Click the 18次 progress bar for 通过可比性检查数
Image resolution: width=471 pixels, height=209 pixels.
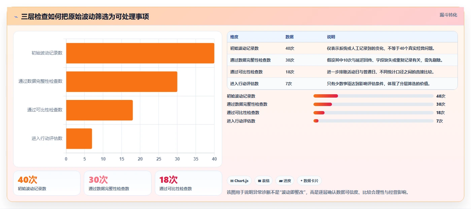tap(373, 113)
